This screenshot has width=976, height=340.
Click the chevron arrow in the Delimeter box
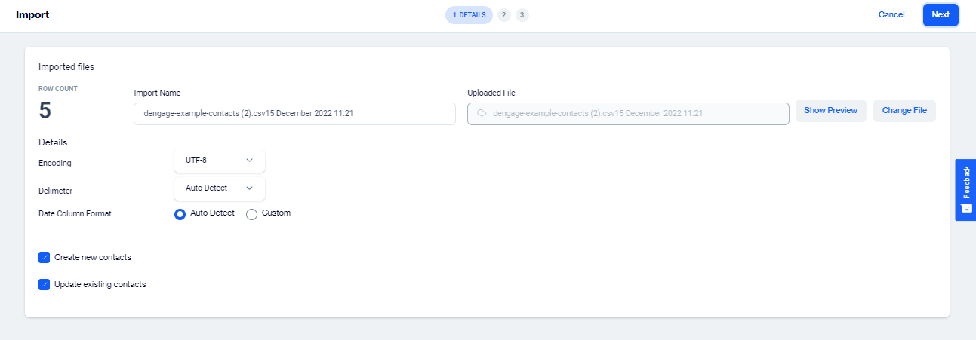click(x=250, y=188)
